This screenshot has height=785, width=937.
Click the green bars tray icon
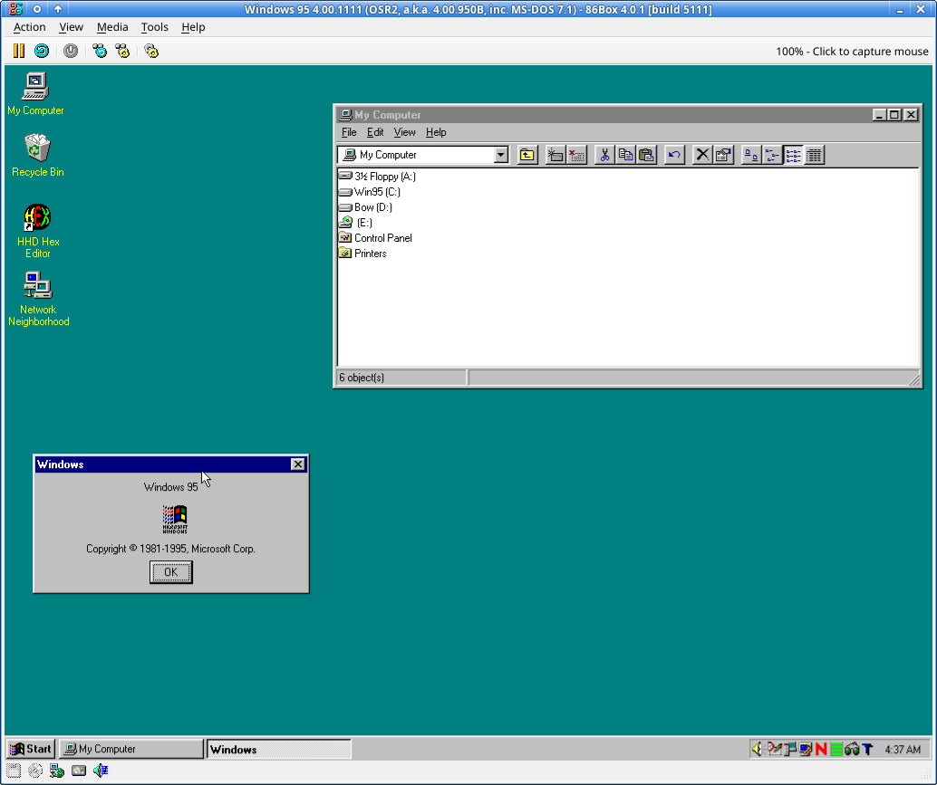pyautogui.click(x=836, y=749)
